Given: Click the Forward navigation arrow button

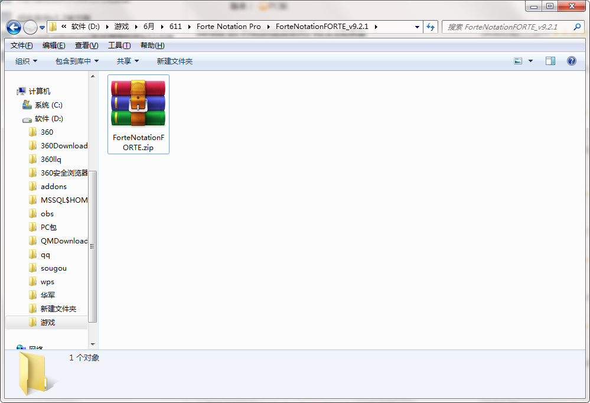Looking at the screenshot, I should point(30,27).
